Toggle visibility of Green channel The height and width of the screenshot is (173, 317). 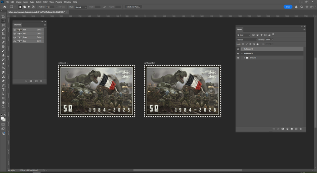point(15,37)
